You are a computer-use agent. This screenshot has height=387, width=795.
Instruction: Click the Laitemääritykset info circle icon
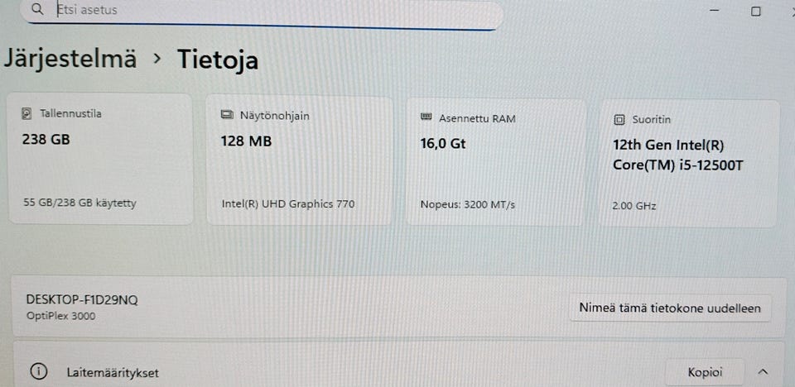[38, 372]
